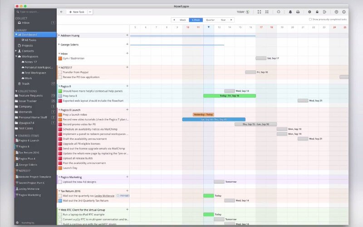Click the notifications bell icon
The height and width of the screenshot is (227, 363).
coord(290,12)
